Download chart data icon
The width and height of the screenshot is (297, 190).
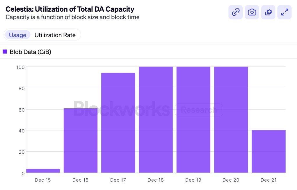coord(268,12)
